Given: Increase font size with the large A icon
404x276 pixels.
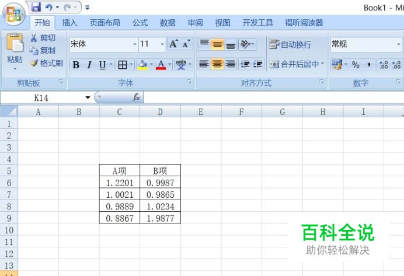Looking at the screenshot, I should pos(173,44).
